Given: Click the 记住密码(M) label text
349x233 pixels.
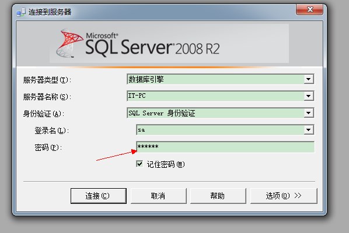Looking at the screenshot, I should coord(166,164).
